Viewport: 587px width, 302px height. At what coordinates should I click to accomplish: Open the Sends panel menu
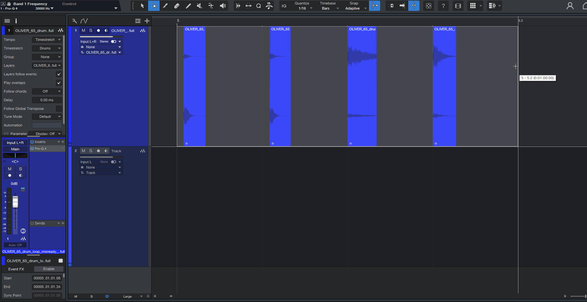click(x=59, y=223)
